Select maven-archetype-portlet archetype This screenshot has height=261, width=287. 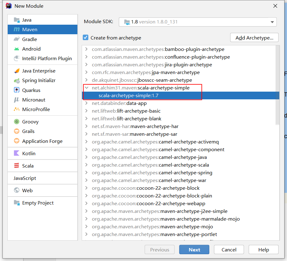(x=154, y=234)
